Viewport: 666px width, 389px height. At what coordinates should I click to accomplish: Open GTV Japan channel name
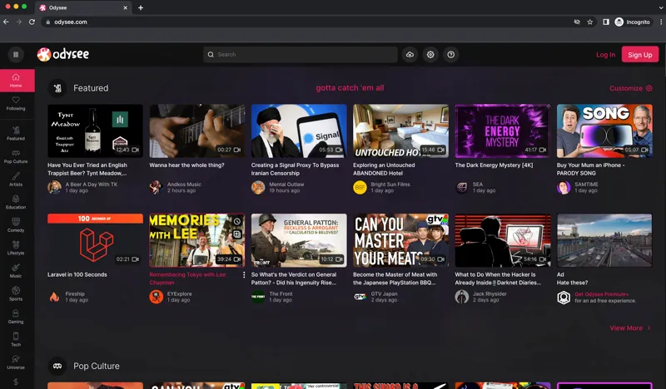pos(384,293)
